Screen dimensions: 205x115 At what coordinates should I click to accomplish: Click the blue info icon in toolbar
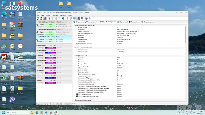click(x=90, y=18)
